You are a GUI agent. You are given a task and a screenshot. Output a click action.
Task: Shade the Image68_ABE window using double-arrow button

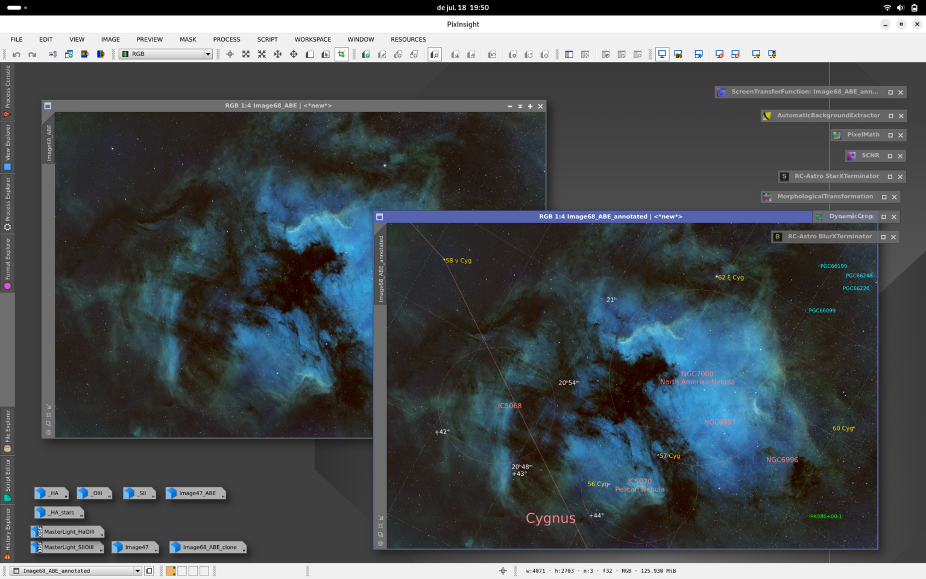(520, 106)
